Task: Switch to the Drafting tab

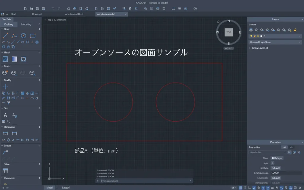Action: point(9,24)
